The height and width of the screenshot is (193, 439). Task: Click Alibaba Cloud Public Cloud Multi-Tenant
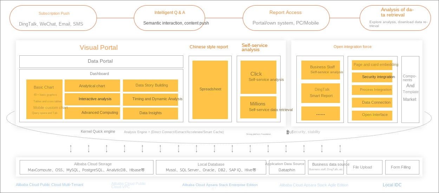click(x=50, y=185)
